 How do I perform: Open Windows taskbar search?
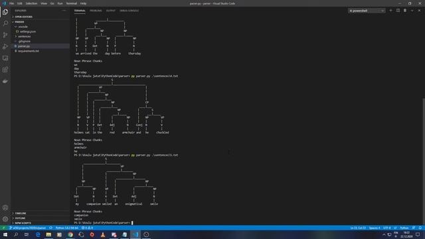point(16,234)
